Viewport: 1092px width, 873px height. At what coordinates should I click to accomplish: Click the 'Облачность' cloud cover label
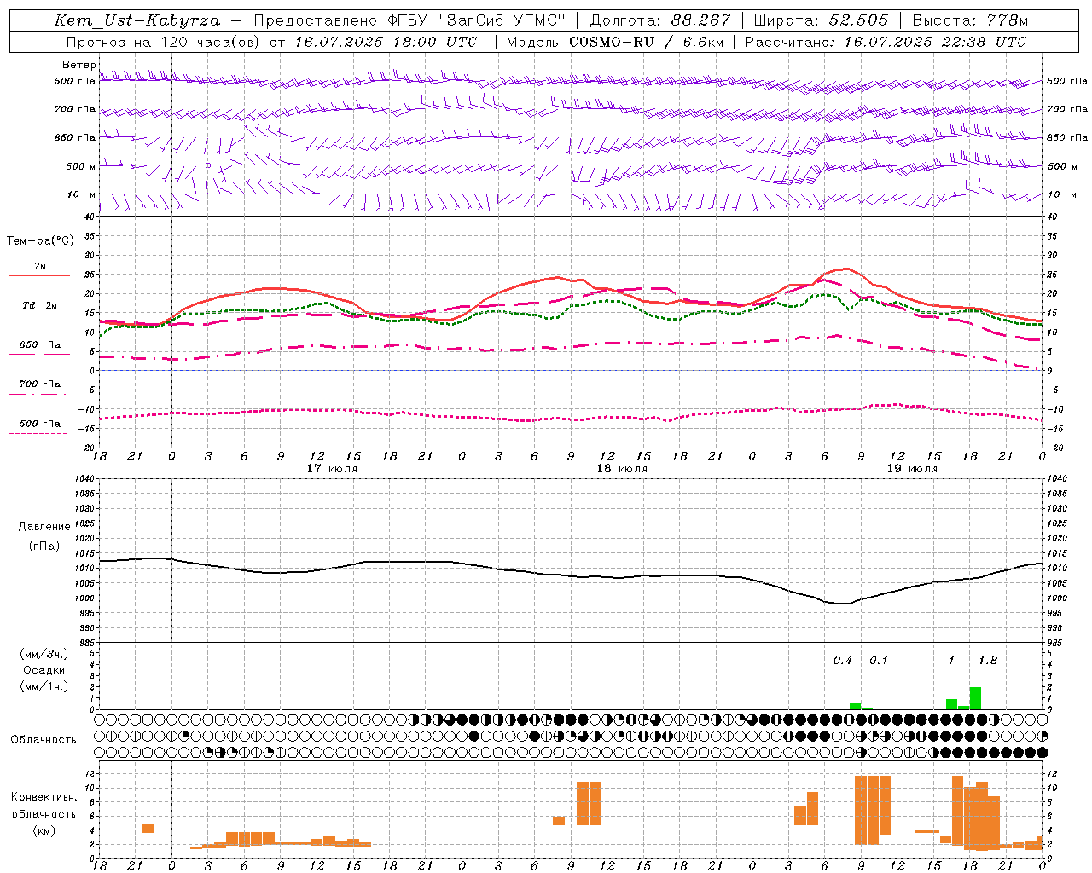44,740
